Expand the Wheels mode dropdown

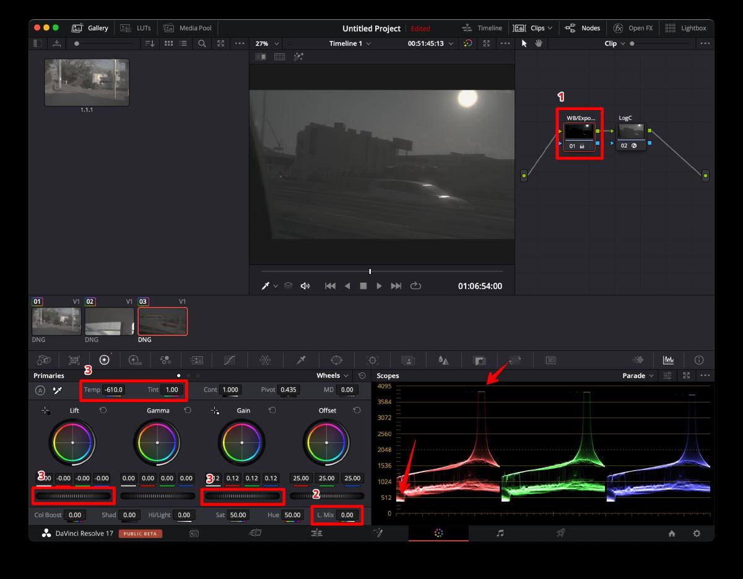(331, 375)
